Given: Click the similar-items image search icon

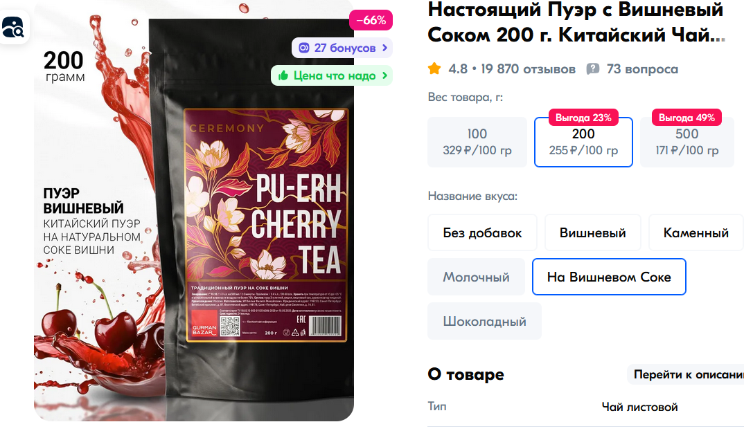Looking at the screenshot, I should (x=12, y=28).
